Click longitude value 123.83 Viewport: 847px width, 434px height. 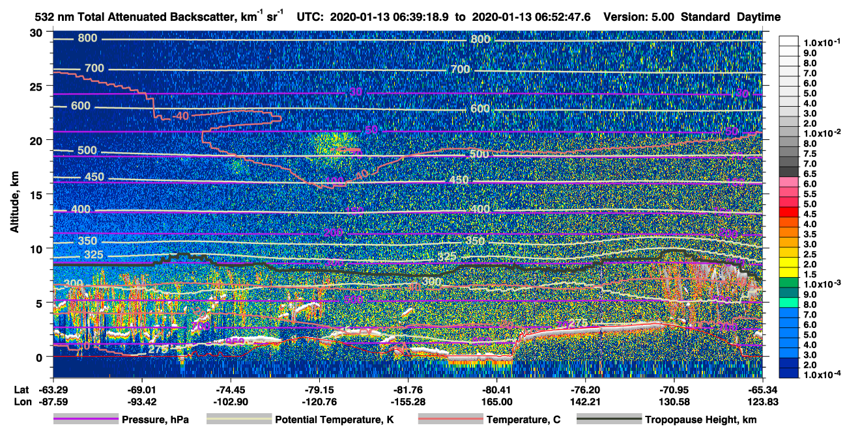[762, 401]
